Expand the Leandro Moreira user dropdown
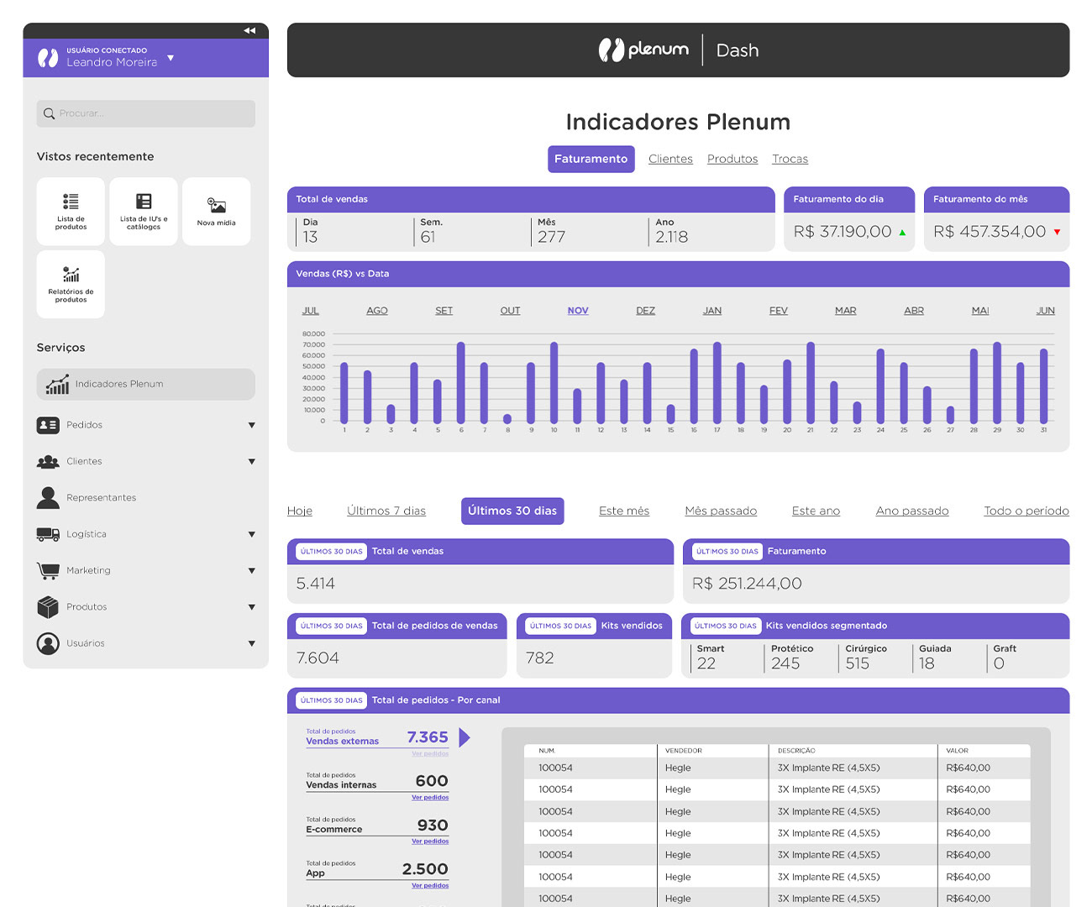Viewport: 1092px width, 907px height. click(171, 58)
